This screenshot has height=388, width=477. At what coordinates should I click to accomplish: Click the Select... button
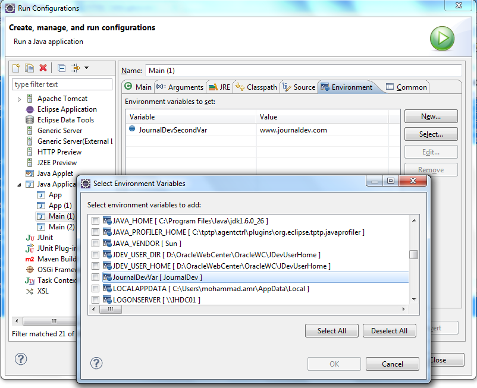tap(431, 134)
